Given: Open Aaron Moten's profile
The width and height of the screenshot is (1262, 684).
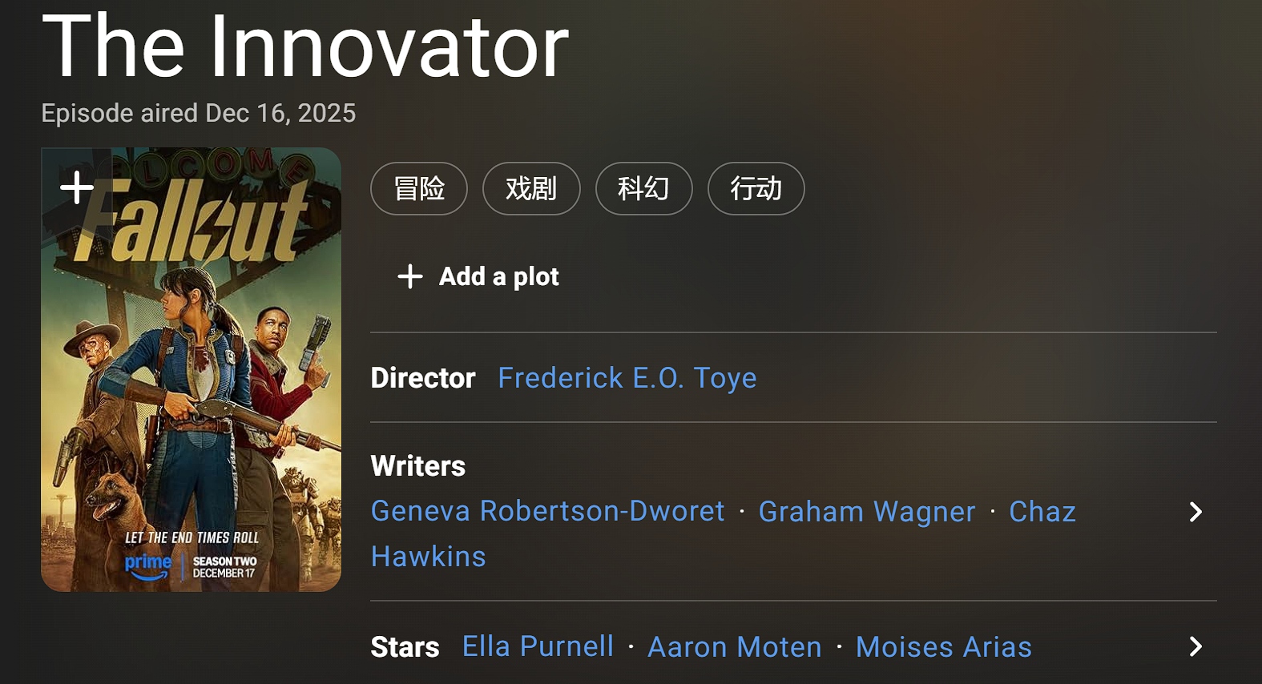Looking at the screenshot, I should pyautogui.click(x=735, y=647).
